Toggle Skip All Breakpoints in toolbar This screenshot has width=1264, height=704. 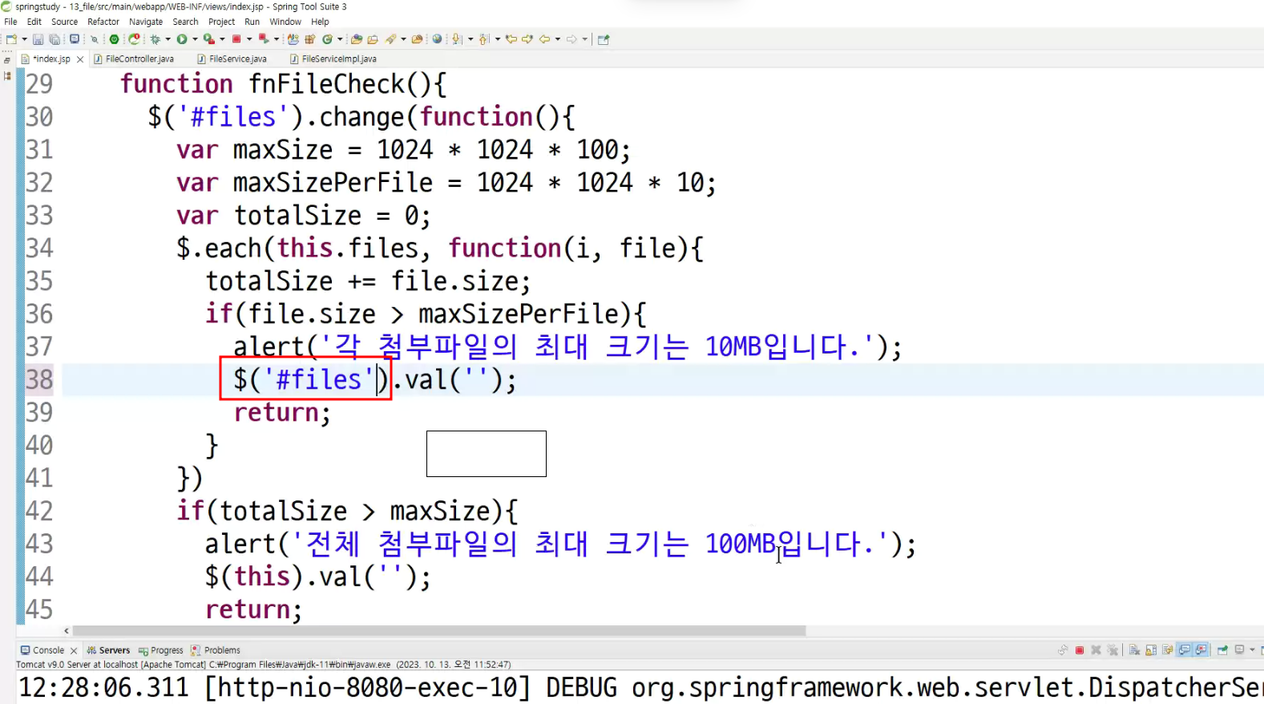95,38
